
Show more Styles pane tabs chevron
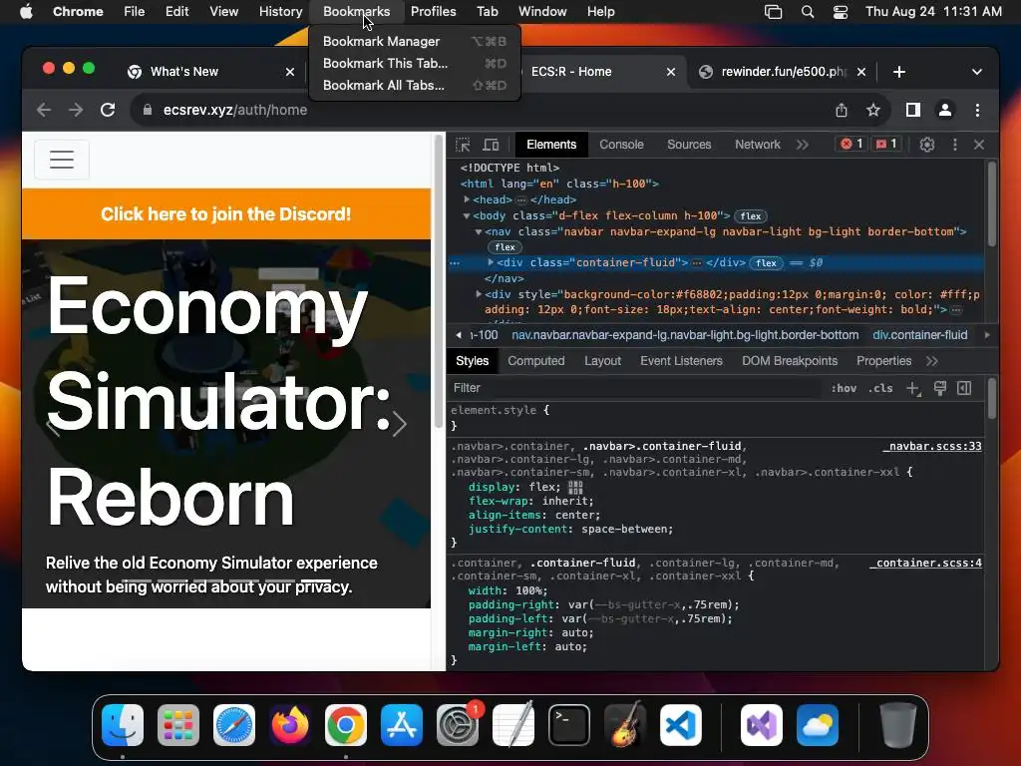click(932, 361)
